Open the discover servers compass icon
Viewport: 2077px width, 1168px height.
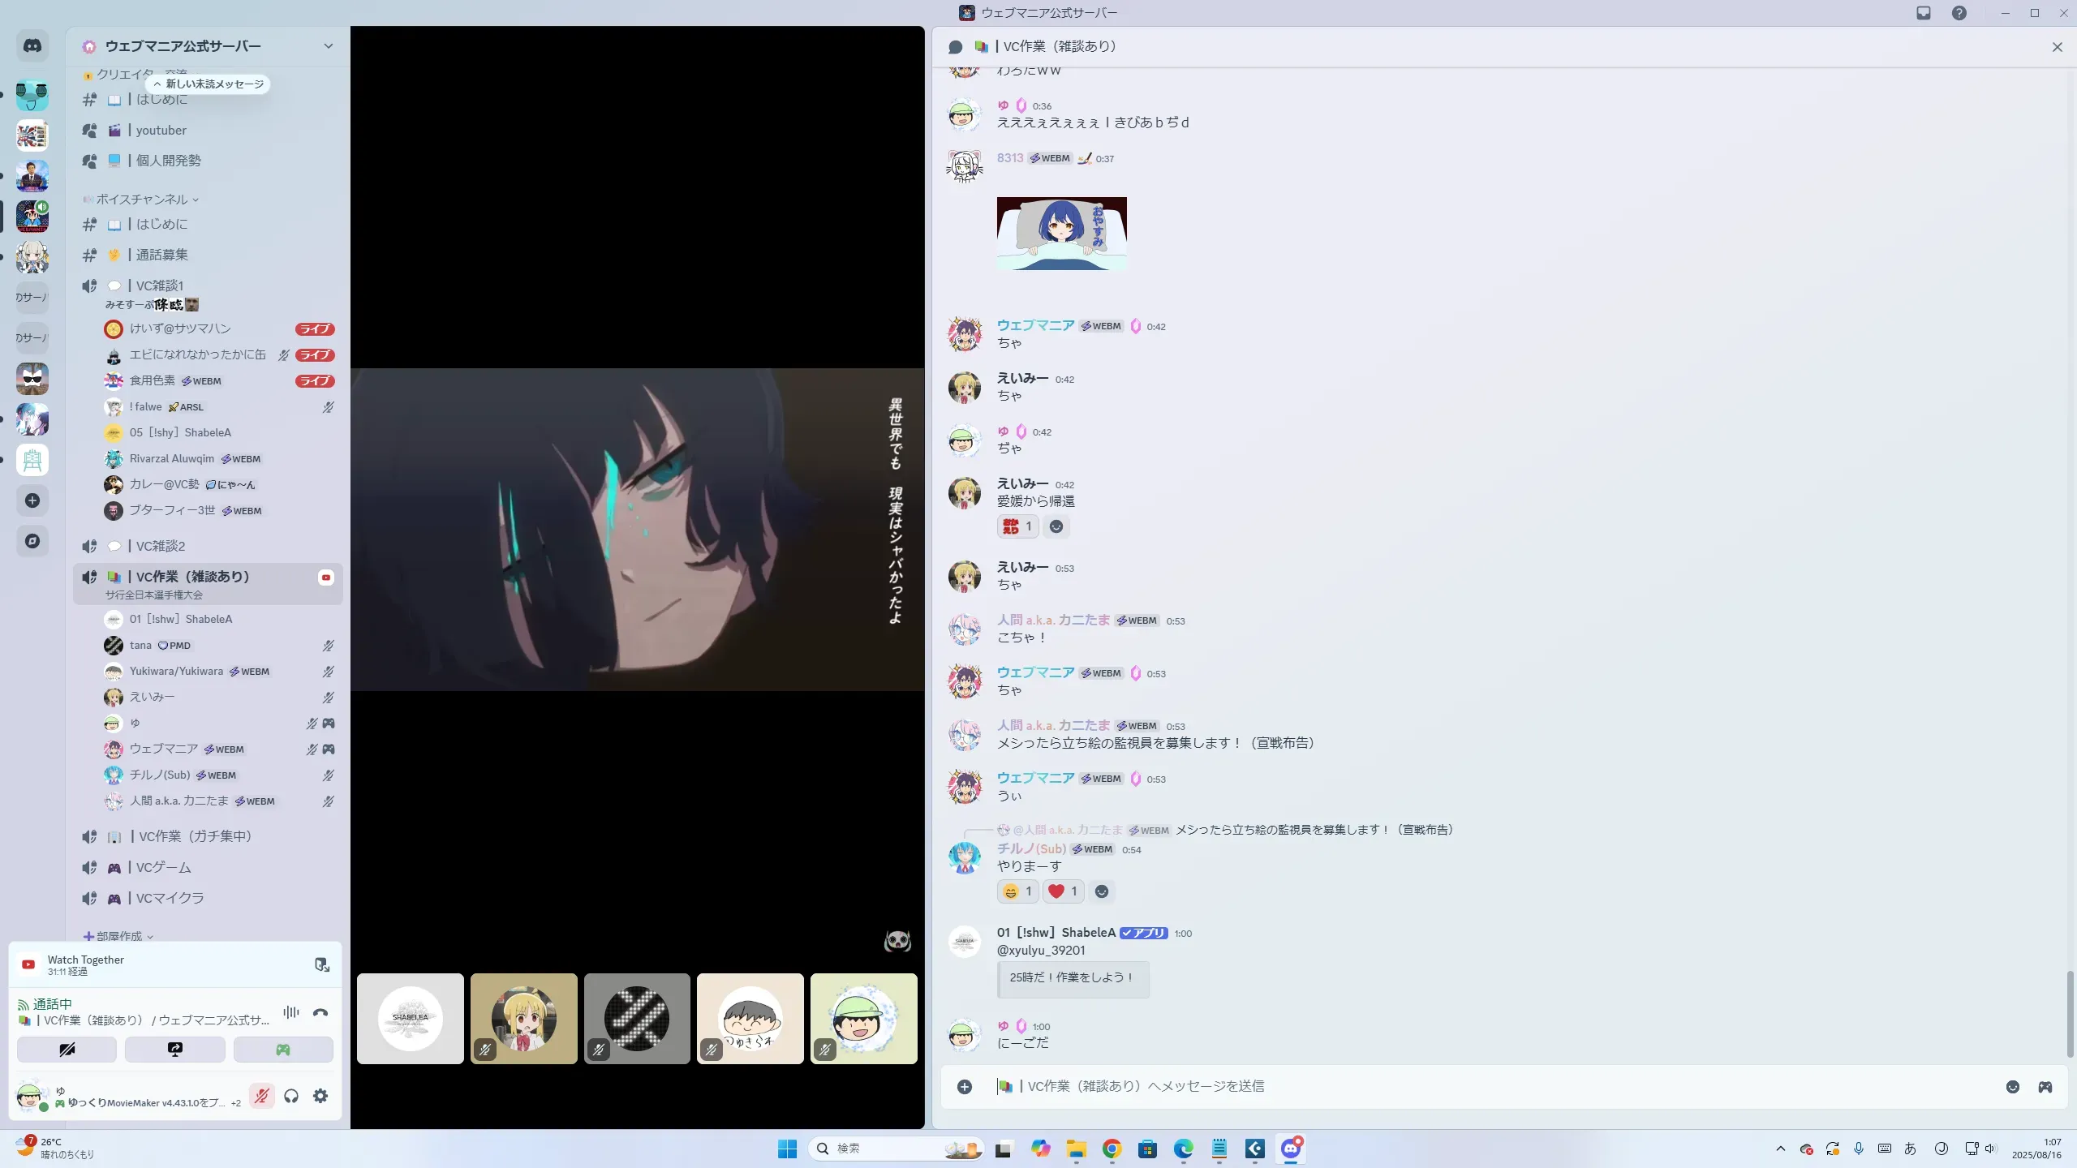32,541
